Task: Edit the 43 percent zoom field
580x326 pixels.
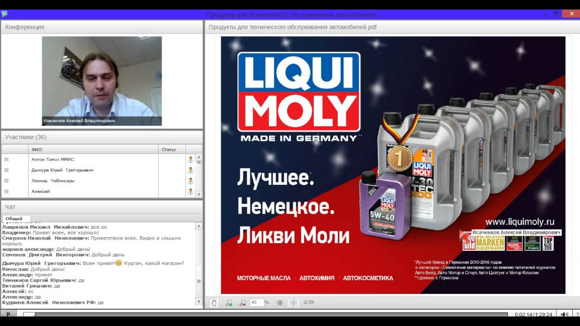Action: pyautogui.click(x=256, y=302)
